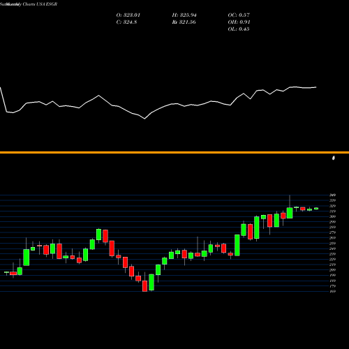Click the OL: 0.45 value
Image resolution: width=349 pixels, height=349 pixels.
[x=239, y=29]
